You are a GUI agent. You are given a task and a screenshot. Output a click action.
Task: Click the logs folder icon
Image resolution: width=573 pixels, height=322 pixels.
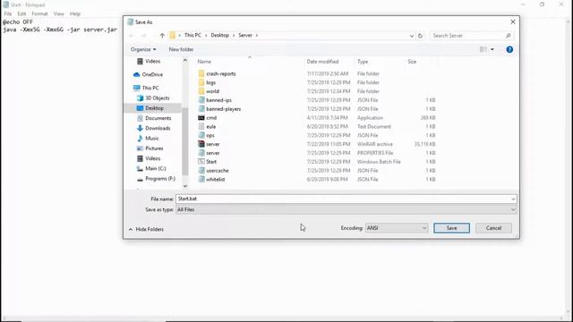pyautogui.click(x=201, y=82)
